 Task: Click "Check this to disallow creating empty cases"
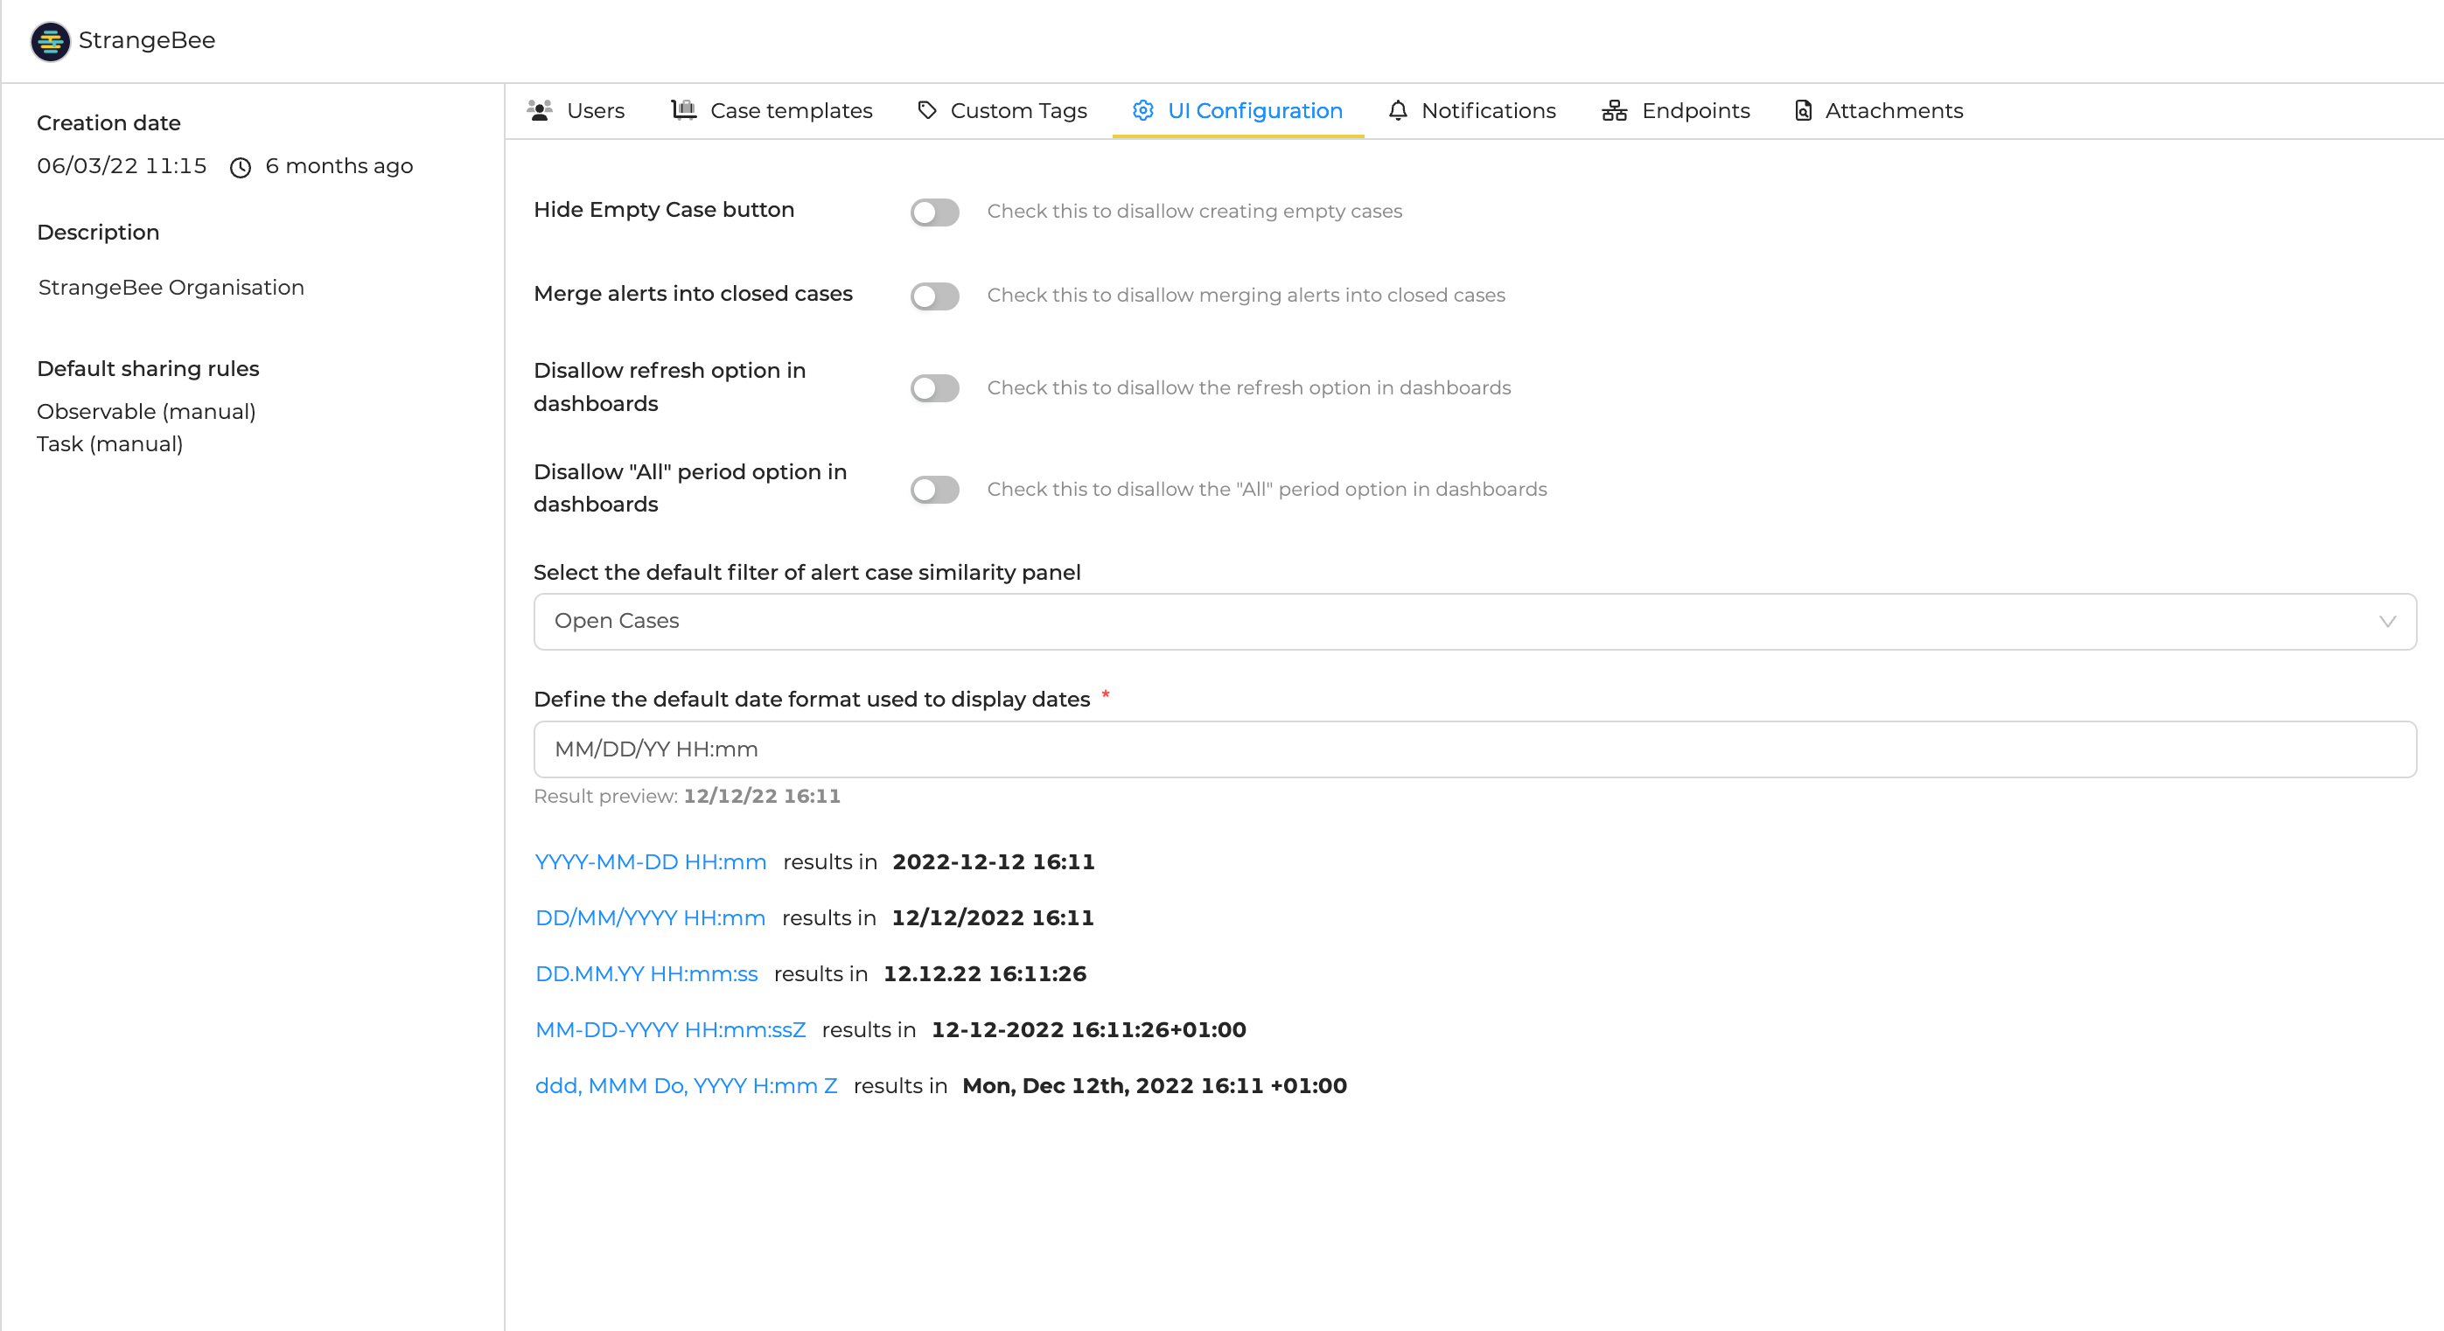coord(1195,212)
